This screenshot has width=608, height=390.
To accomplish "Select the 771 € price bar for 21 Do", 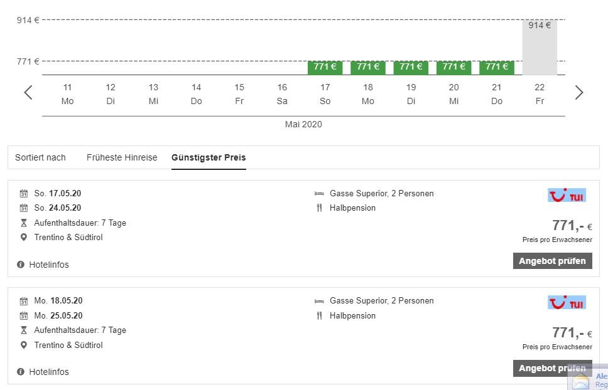I will point(496,67).
